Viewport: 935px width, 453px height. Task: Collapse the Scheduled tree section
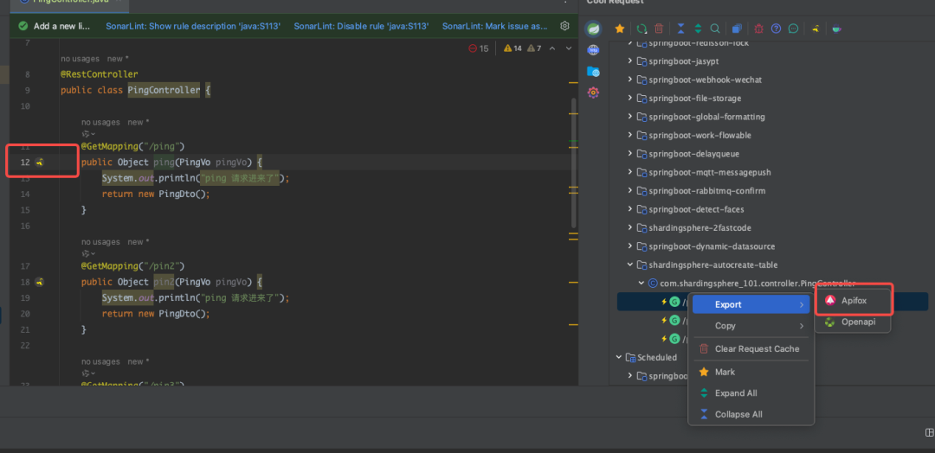(619, 357)
